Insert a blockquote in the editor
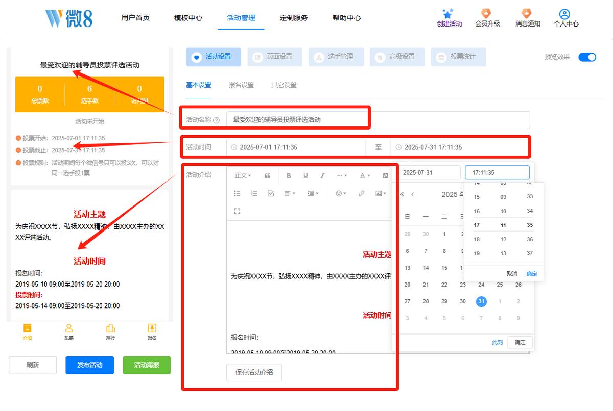 (267, 176)
